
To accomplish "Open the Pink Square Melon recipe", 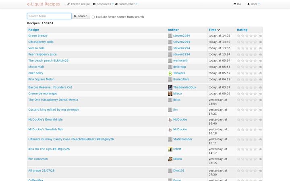I will pyautogui.click(x=41, y=79).
